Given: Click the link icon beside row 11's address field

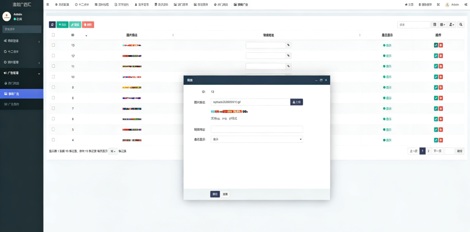Looking at the screenshot, I should coord(288,66).
